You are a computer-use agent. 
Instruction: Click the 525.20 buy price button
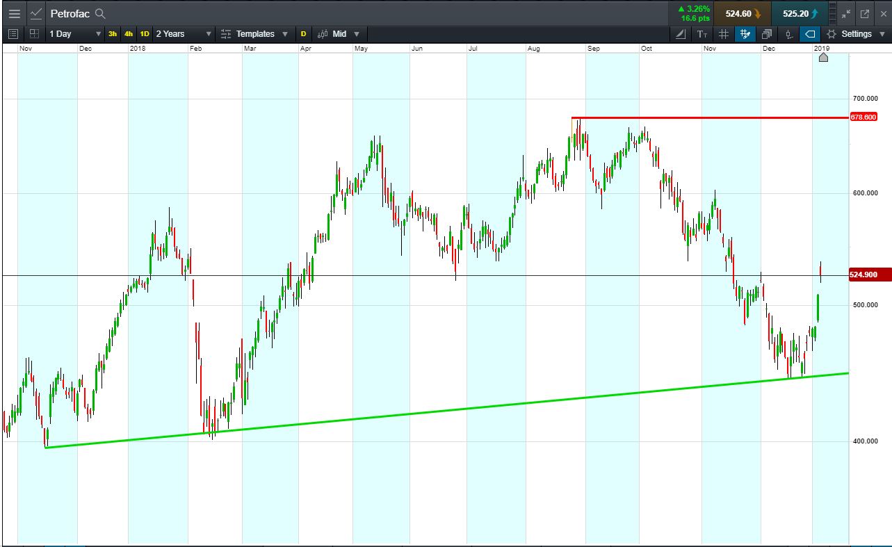pos(800,13)
